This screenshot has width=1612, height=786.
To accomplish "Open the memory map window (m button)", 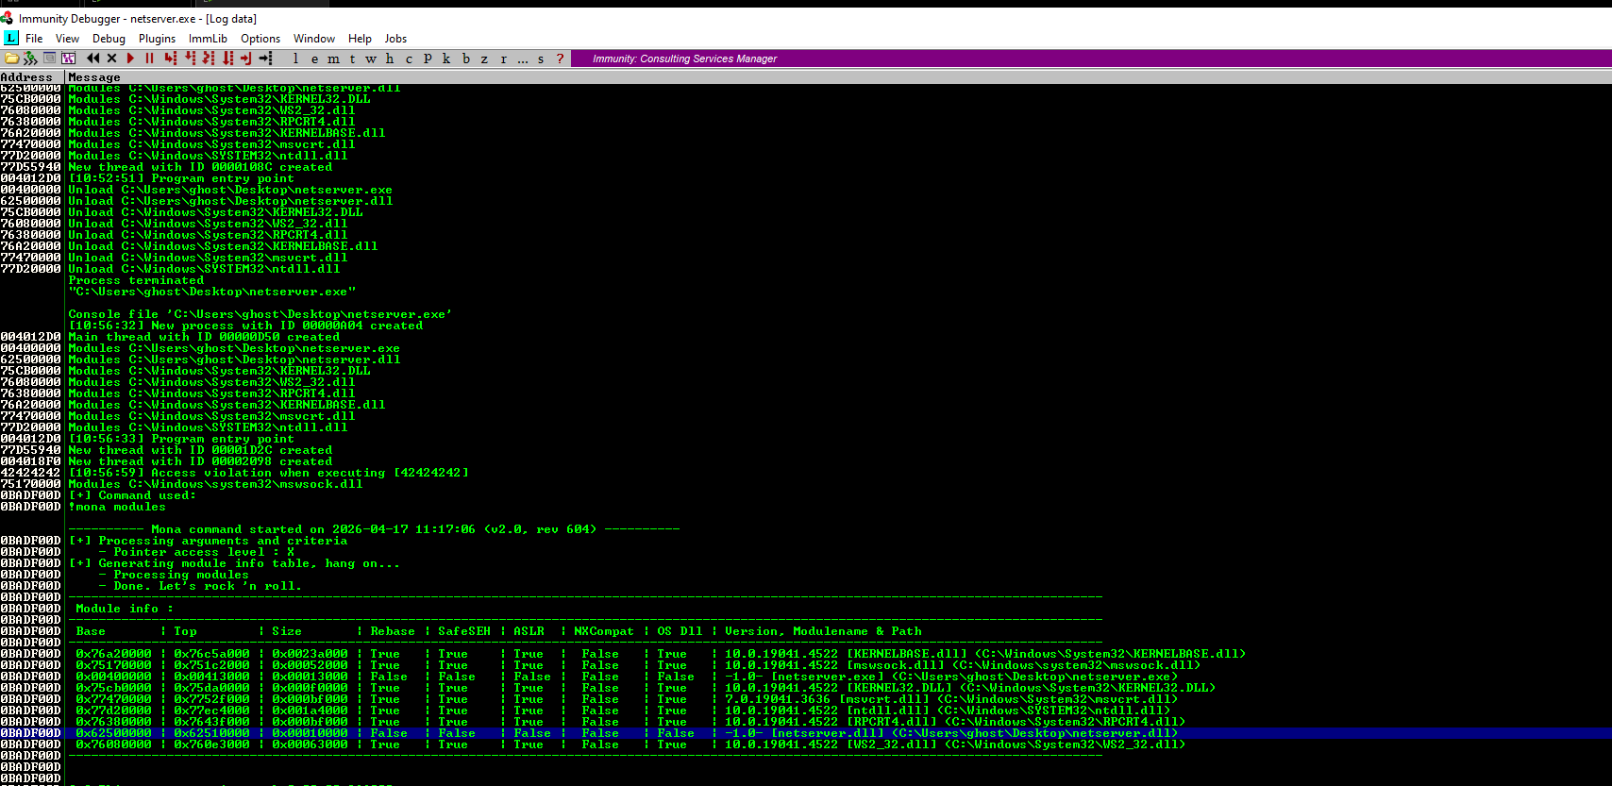I will pos(333,59).
